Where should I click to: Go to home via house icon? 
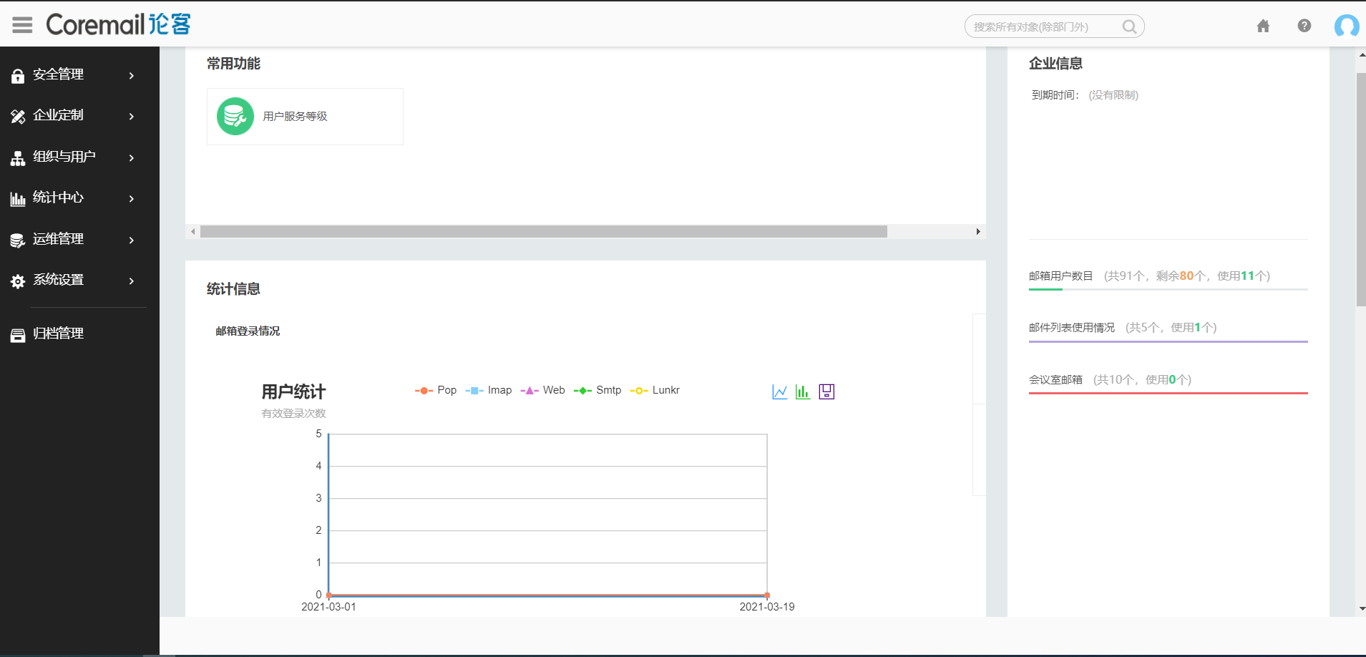(1263, 26)
